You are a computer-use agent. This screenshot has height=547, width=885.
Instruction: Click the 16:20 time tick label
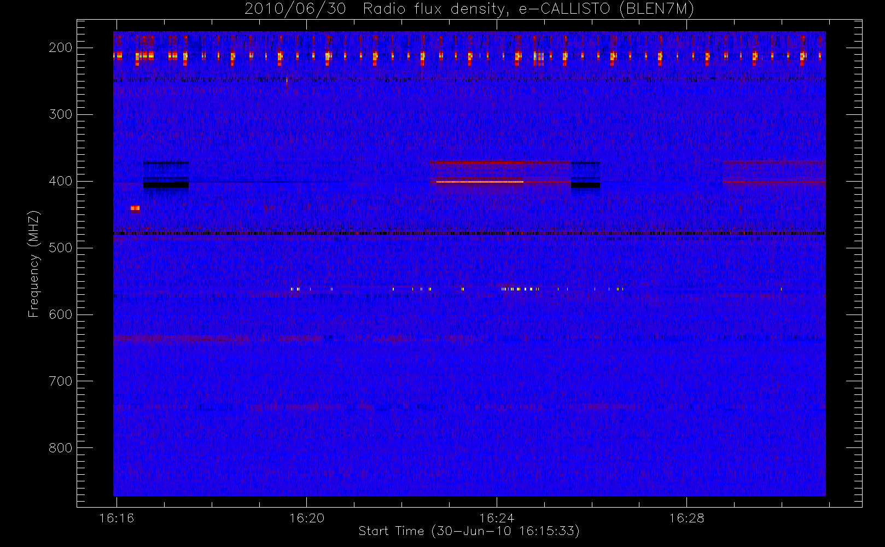click(307, 518)
